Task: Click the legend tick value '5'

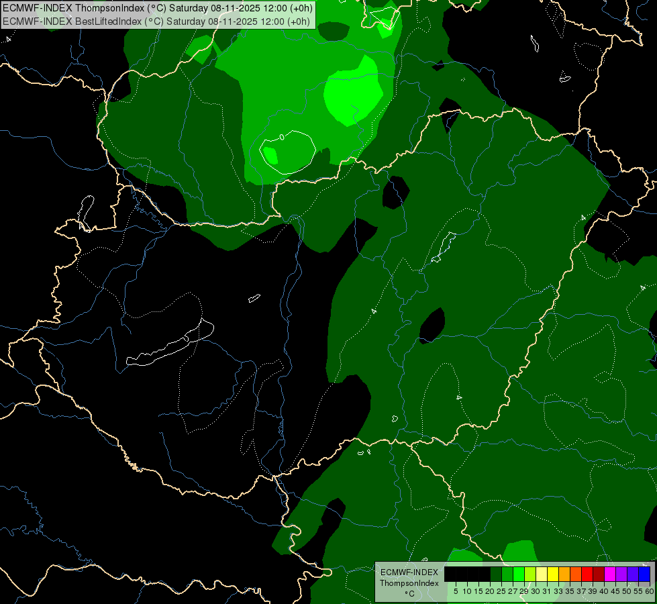Action: [456, 591]
